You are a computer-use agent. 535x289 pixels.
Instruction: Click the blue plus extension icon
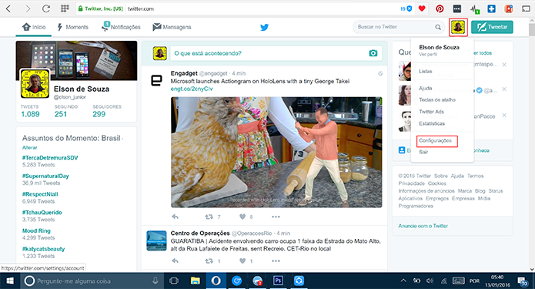coord(491,9)
